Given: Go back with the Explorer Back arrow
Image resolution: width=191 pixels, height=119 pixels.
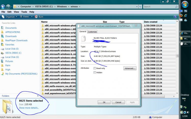Looking at the screenshot, I should (x=3, y=7).
